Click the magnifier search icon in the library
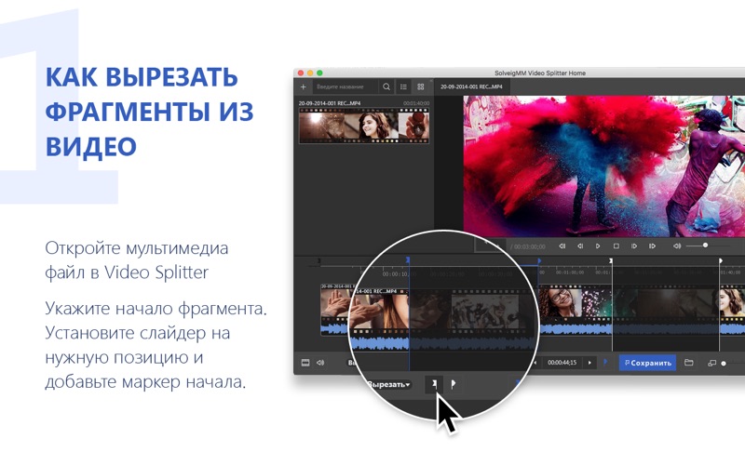This screenshot has width=745, height=465. tap(386, 86)
